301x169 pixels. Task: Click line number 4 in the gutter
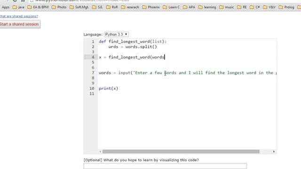93,57
